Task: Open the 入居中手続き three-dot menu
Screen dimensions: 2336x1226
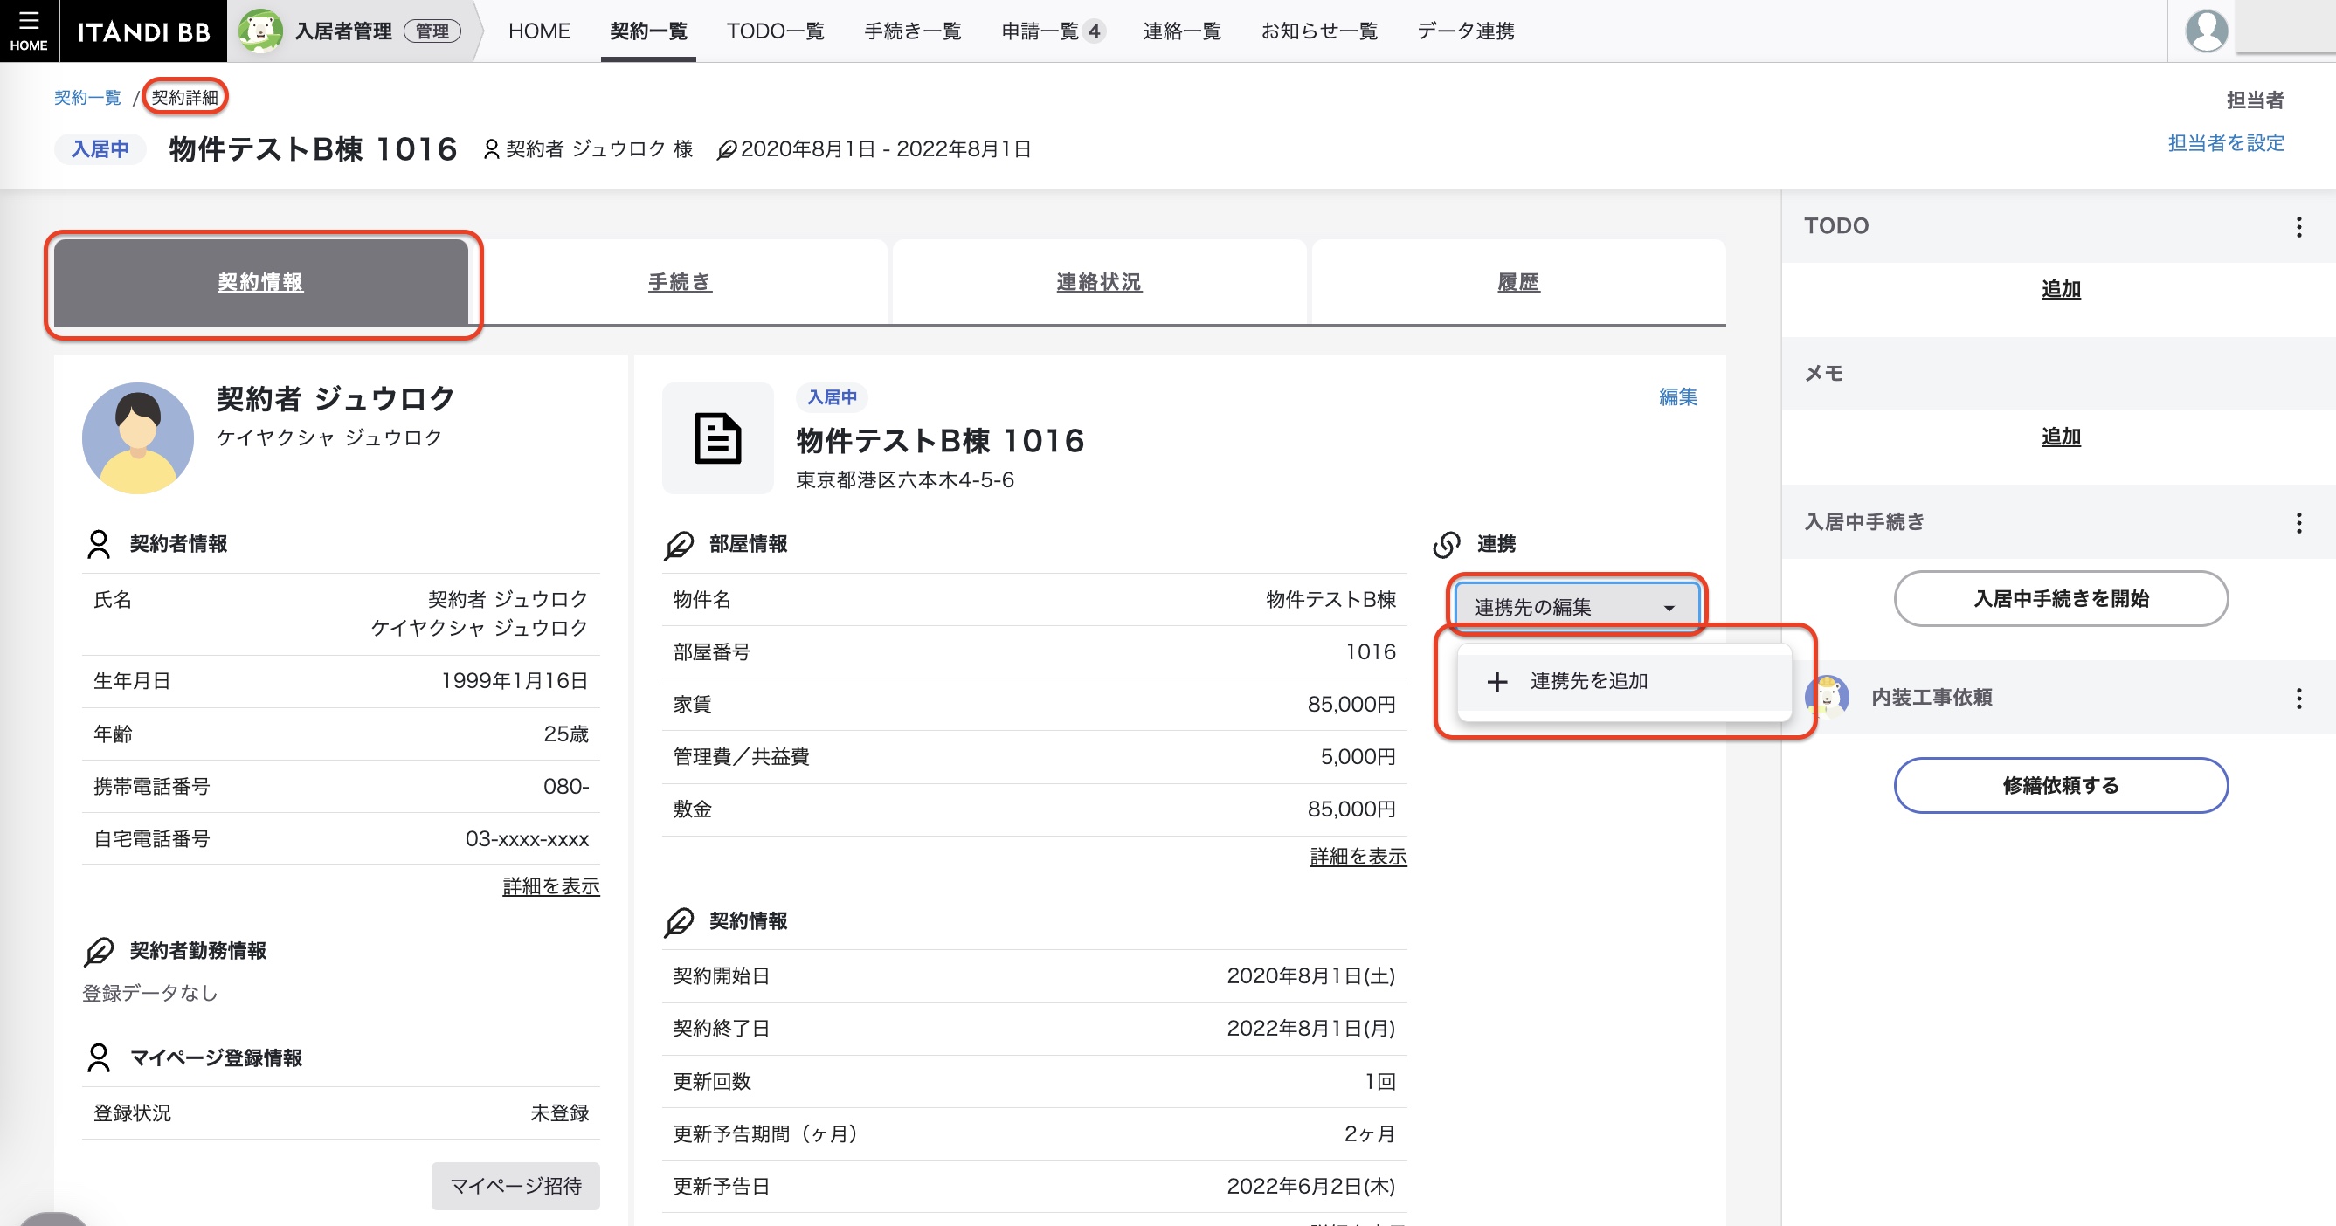Action: point(2298,522)
